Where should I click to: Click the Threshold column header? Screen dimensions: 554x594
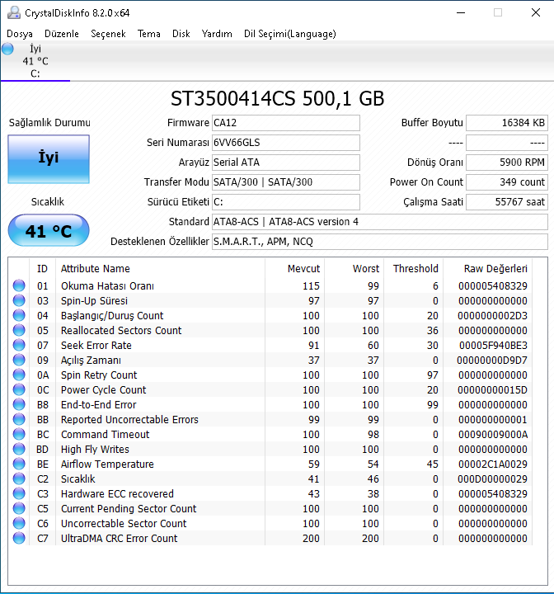point(414,269)
